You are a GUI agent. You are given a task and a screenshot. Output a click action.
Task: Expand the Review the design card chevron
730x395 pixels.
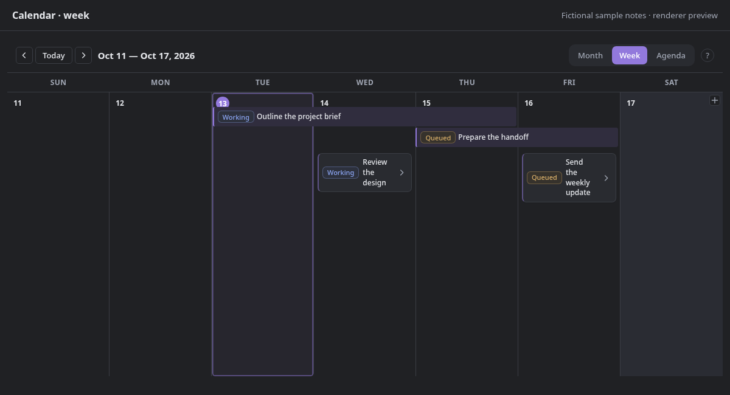pos(401,173)
